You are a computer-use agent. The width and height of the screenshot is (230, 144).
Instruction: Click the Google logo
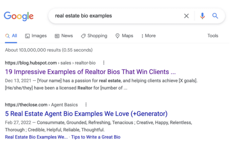pyautogui.click(x=19, y=16)
